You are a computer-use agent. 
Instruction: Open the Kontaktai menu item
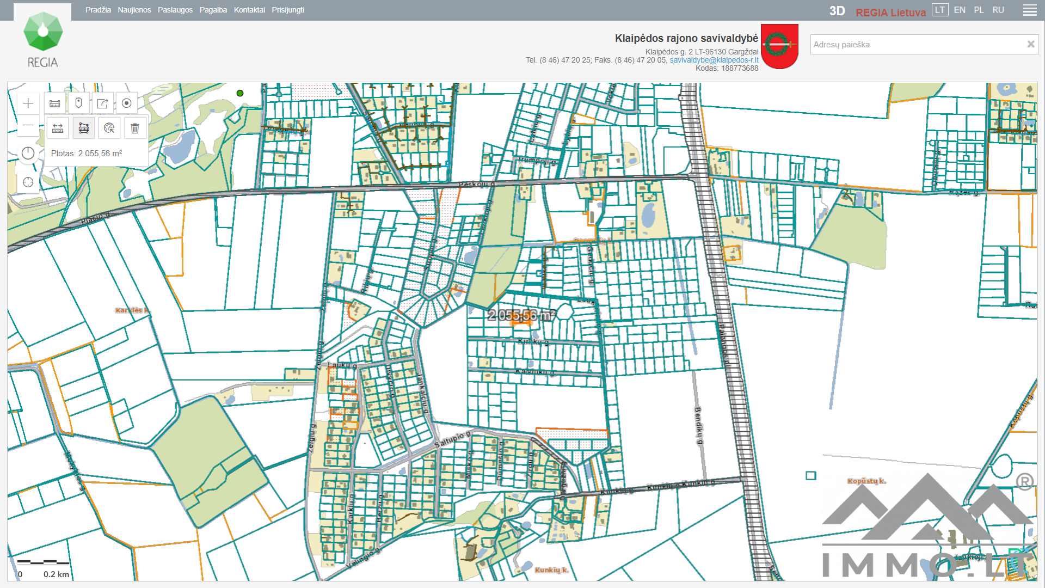coord(249,10)
